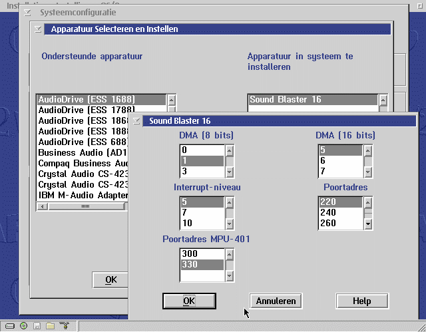
Task: Select second Crystal Audio CS-423 entry
Action: [83, 184]
